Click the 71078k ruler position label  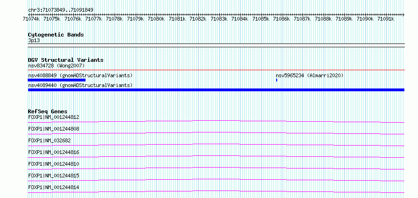115,19
